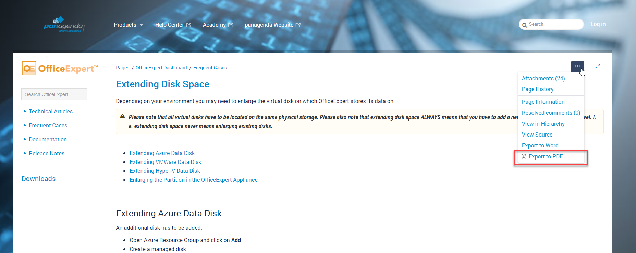Image resolution: width=636 pixels, height=253 pixels.
Task: Click the search magnifier icon in header
Action: tap(525, 25)
